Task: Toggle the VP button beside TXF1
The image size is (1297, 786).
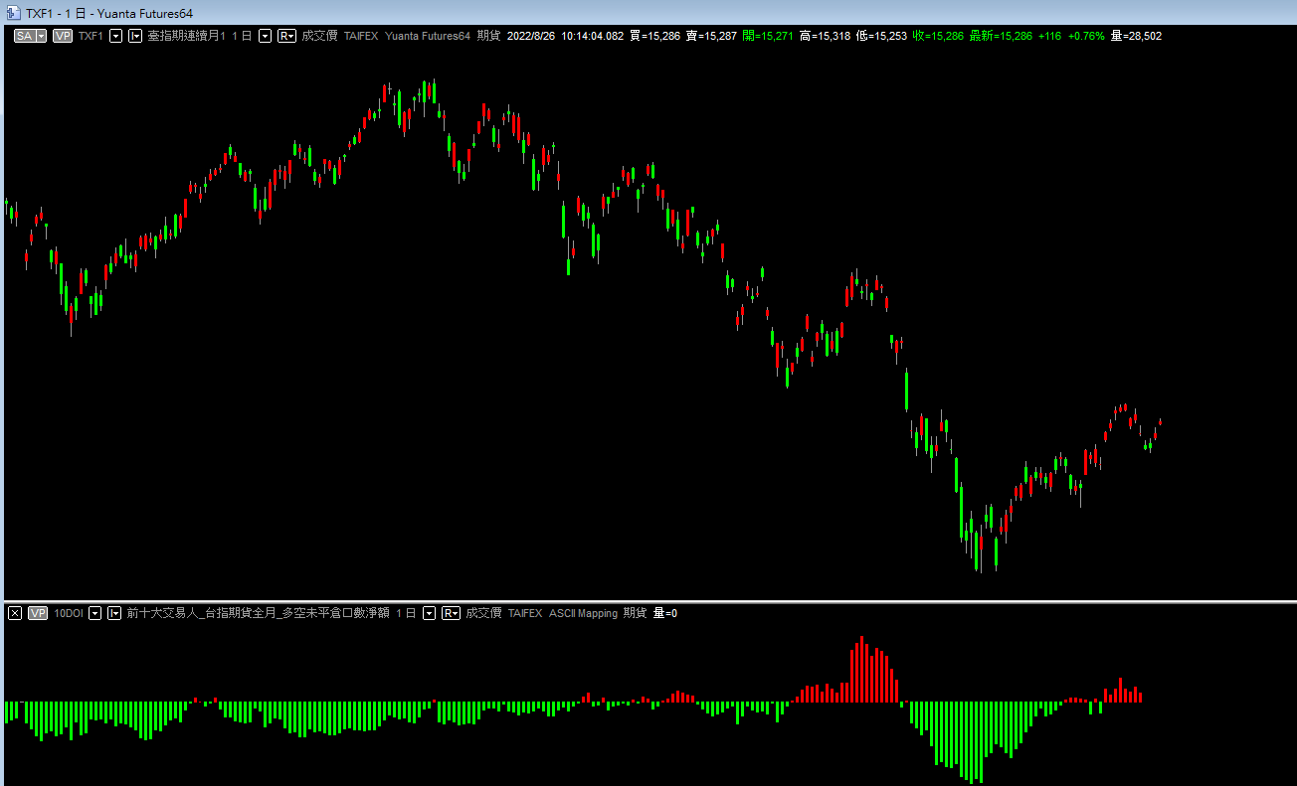Action: pyautogui.click(x=63, y=36)
